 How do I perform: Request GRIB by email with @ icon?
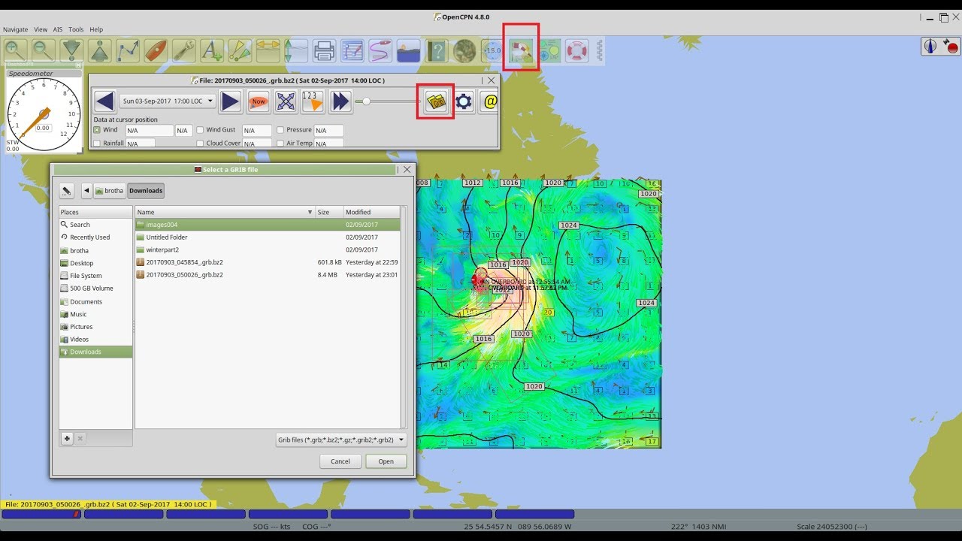tap(490, 101)
